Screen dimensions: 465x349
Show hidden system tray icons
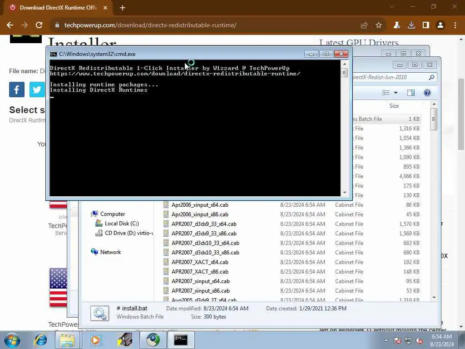tap(386, 341)
